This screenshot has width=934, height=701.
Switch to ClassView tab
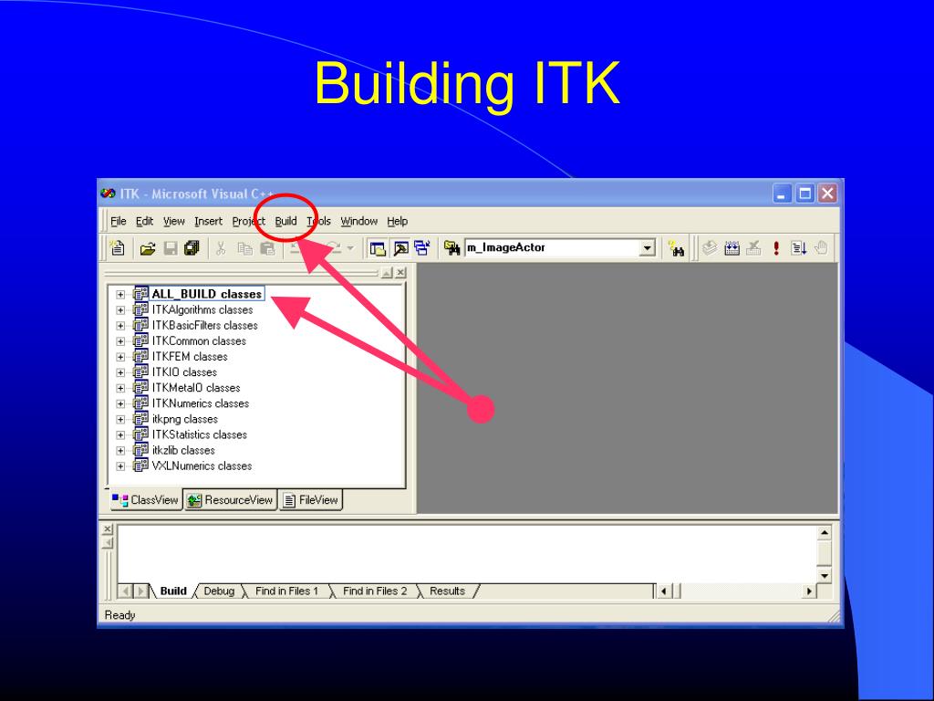tap(146, 500)
